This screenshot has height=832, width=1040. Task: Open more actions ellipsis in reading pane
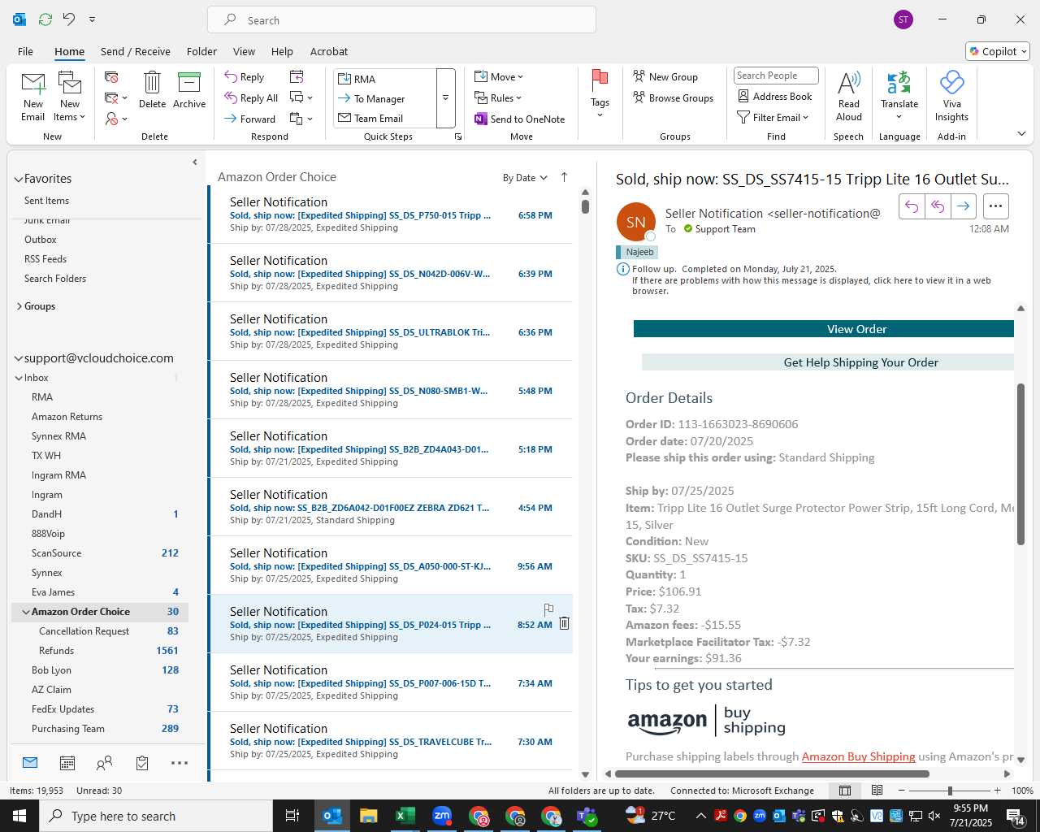point(995,206)
